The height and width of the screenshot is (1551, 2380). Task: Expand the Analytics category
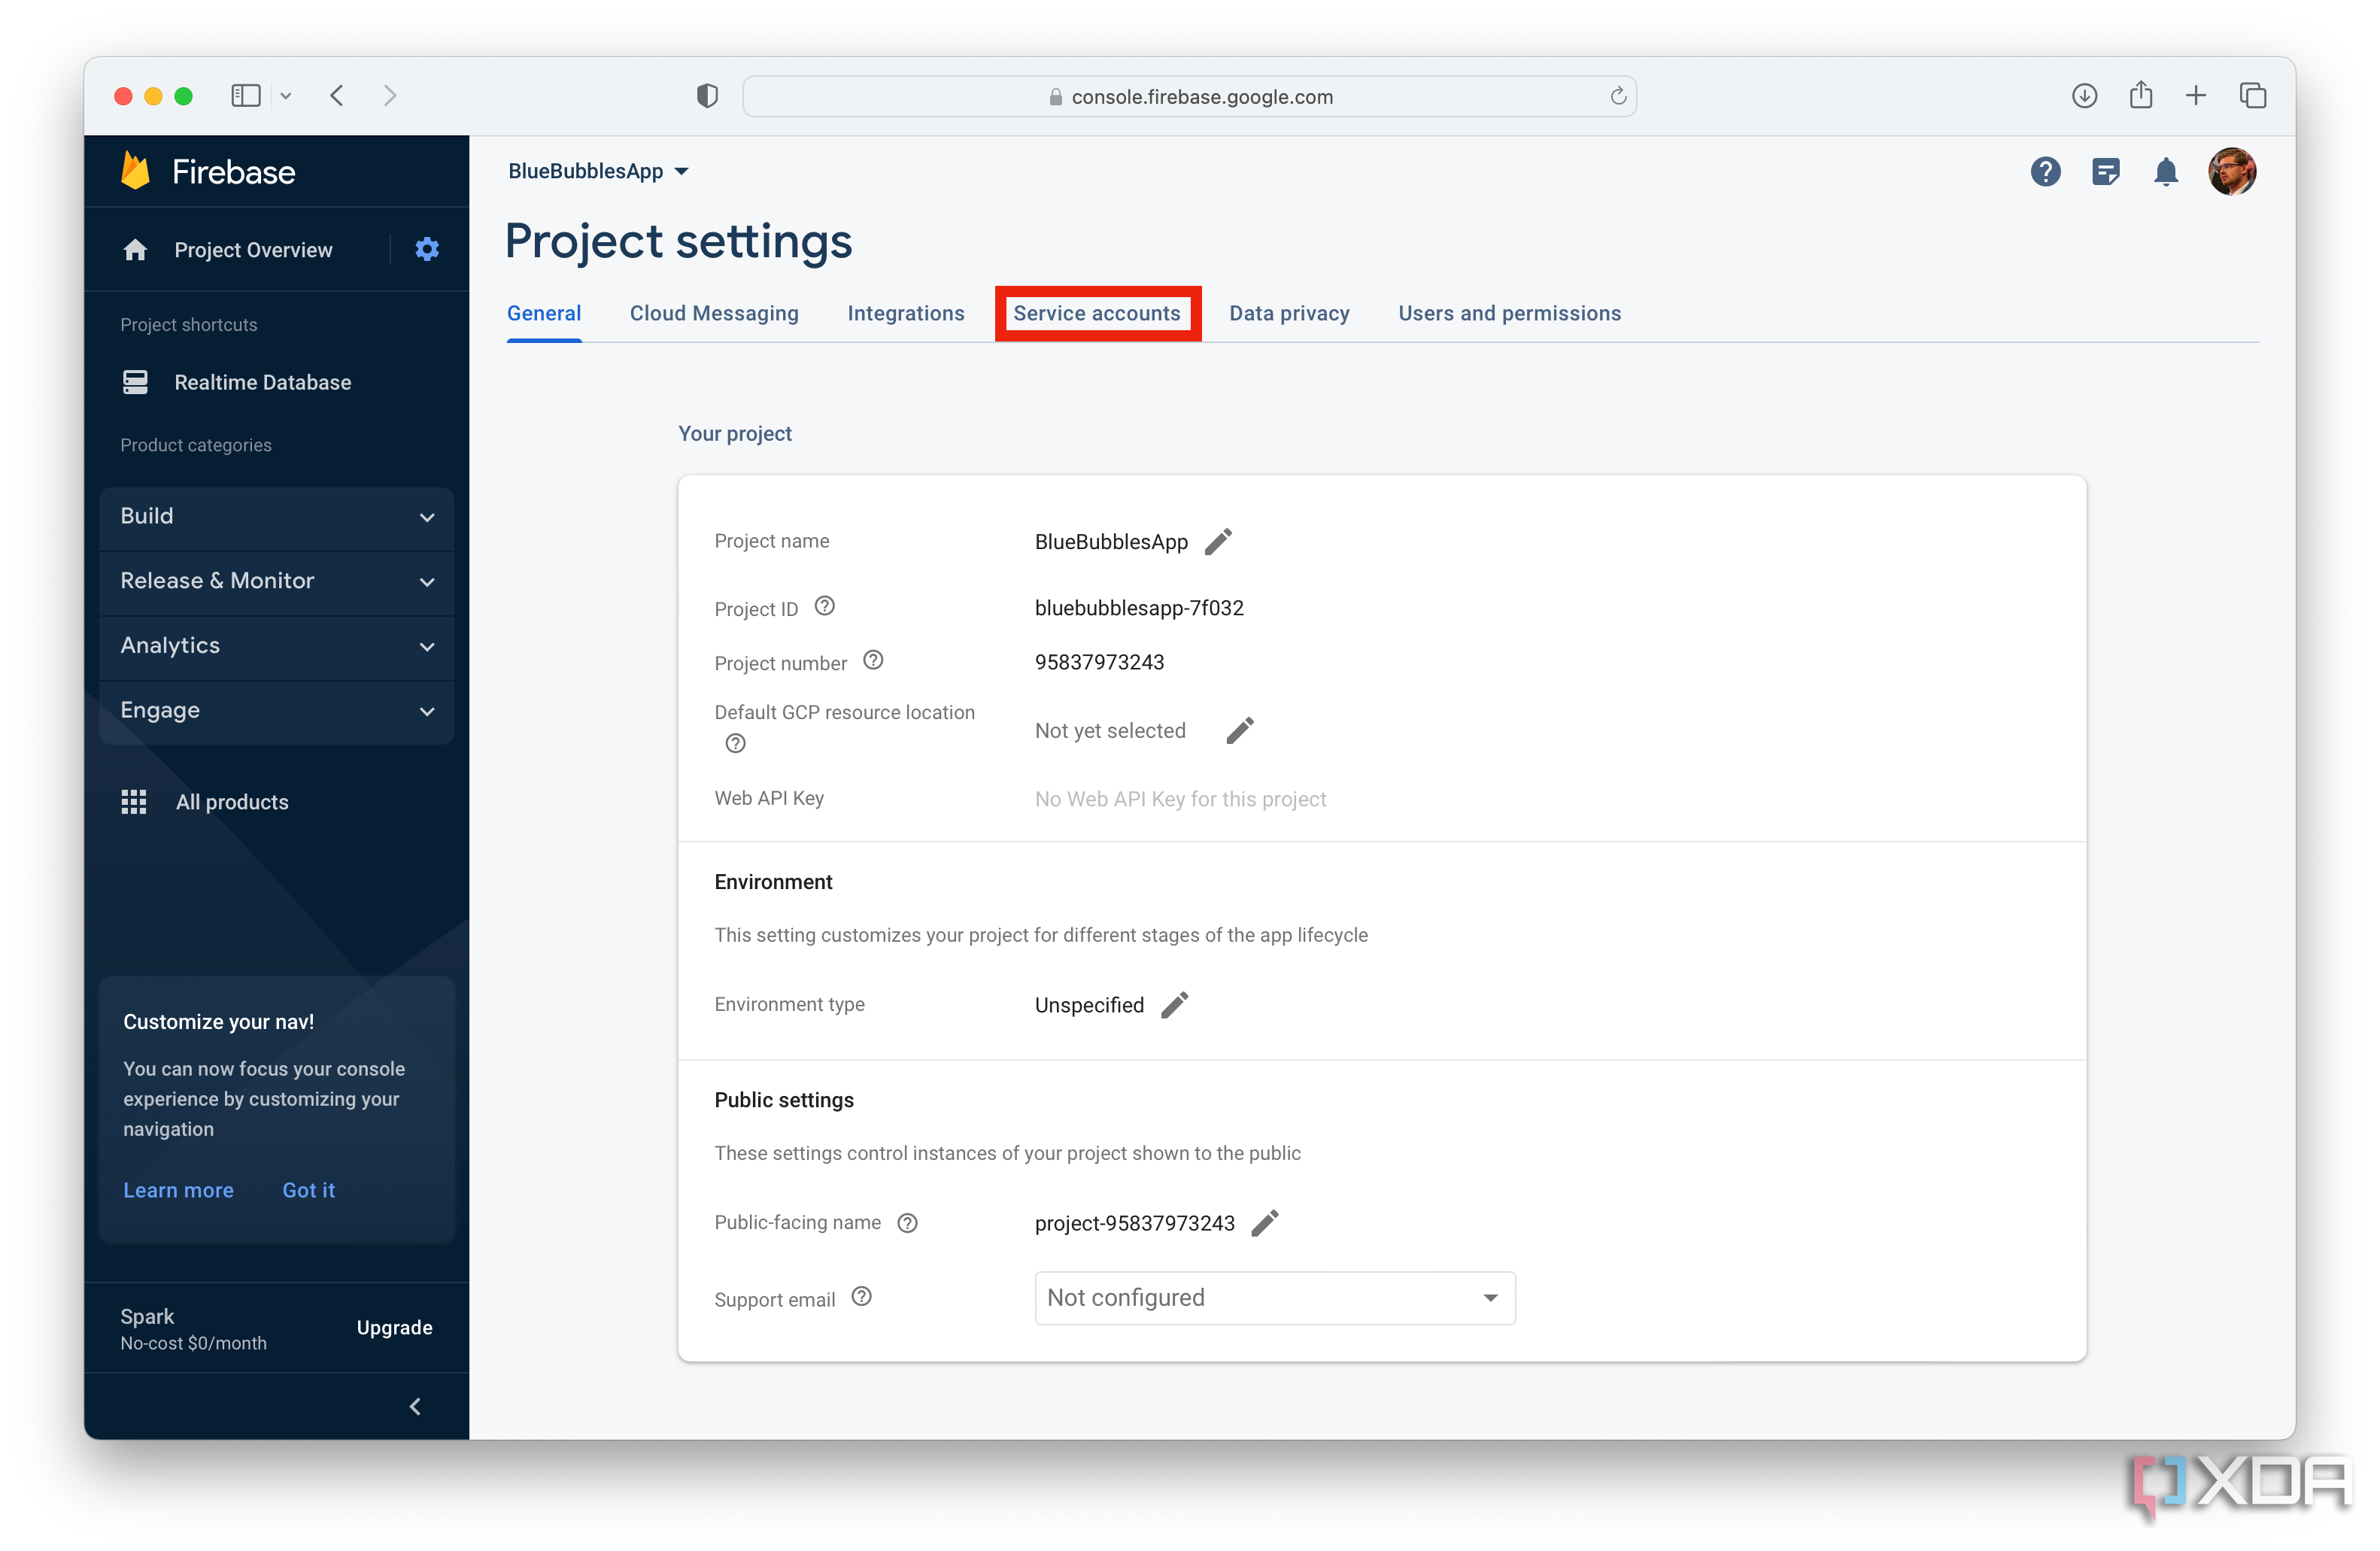coord(276,646)
